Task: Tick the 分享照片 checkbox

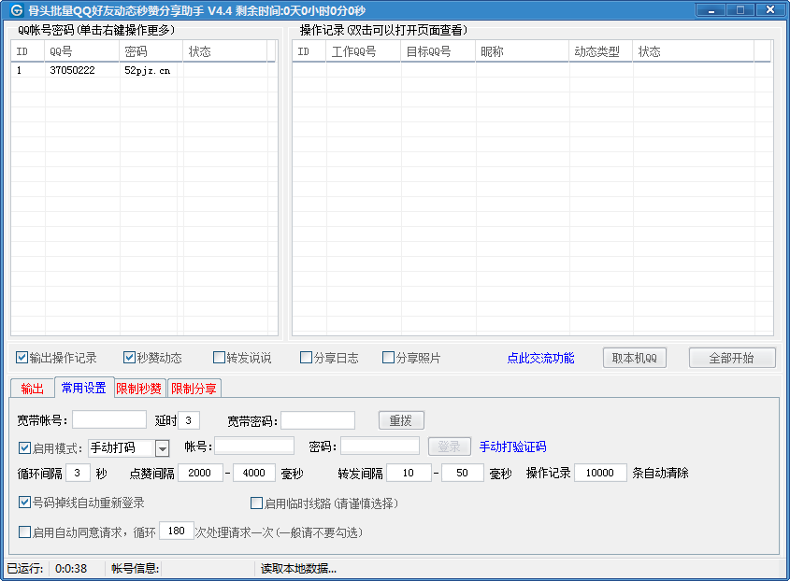Action: click(389, 358)
